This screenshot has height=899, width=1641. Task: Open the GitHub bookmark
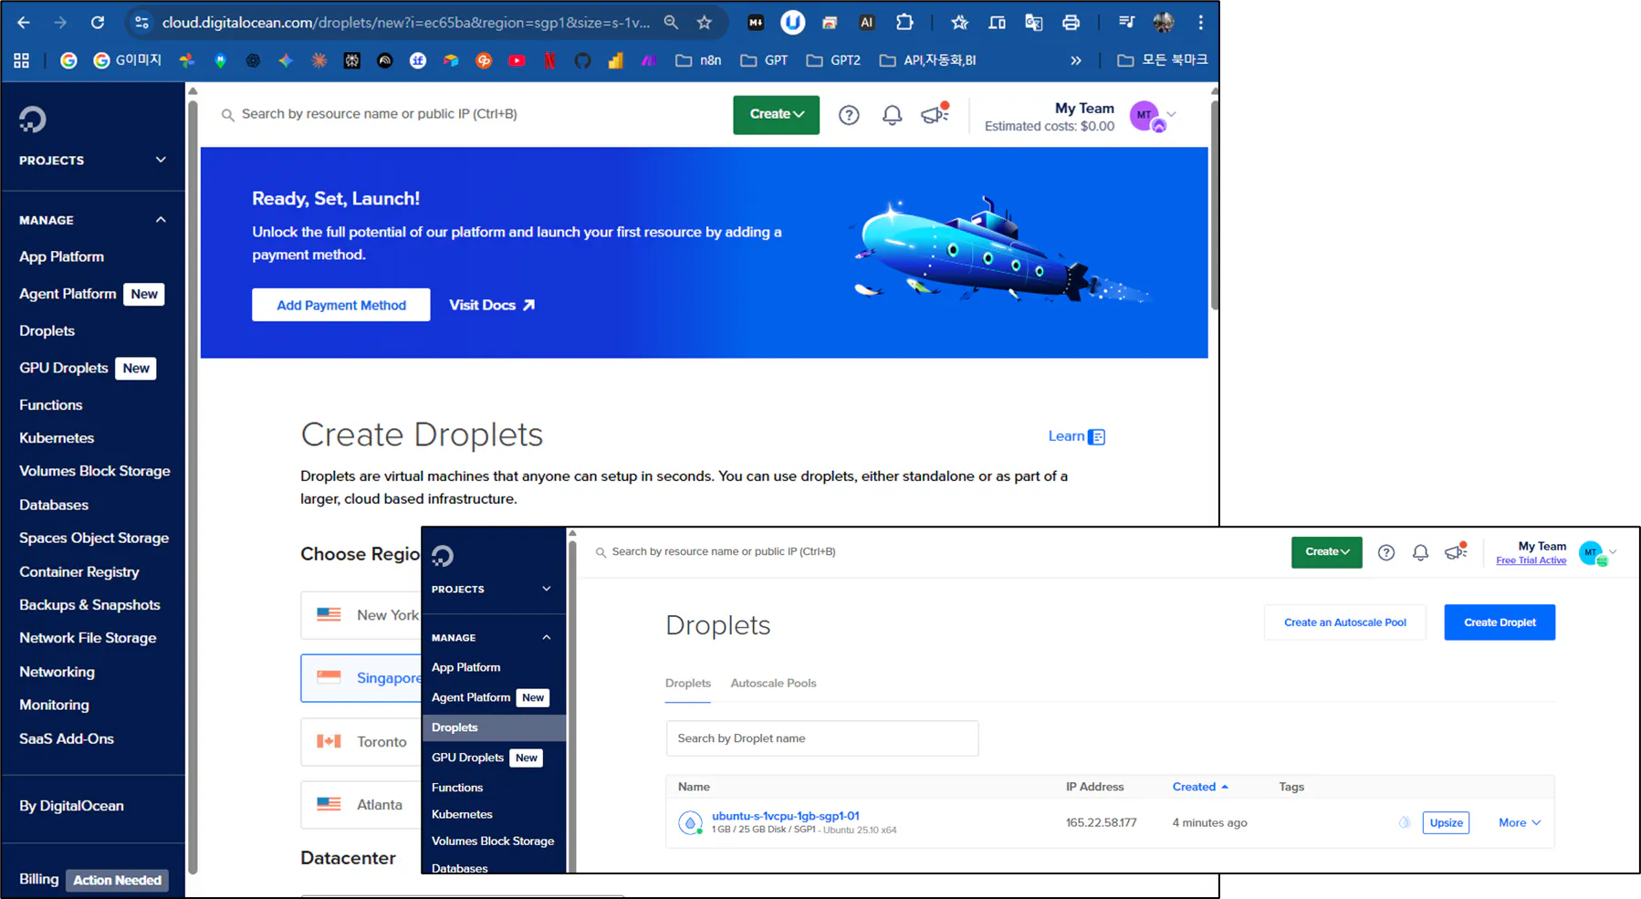582,60
